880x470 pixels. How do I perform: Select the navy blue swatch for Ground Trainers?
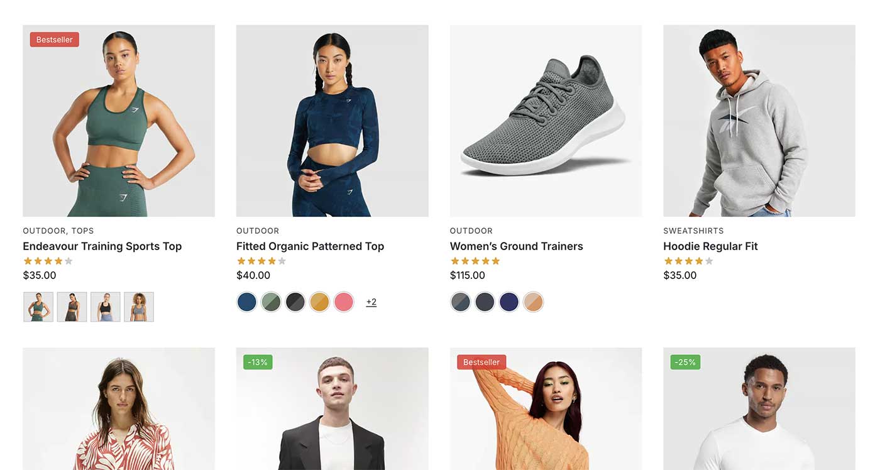(x=509, y=302)
